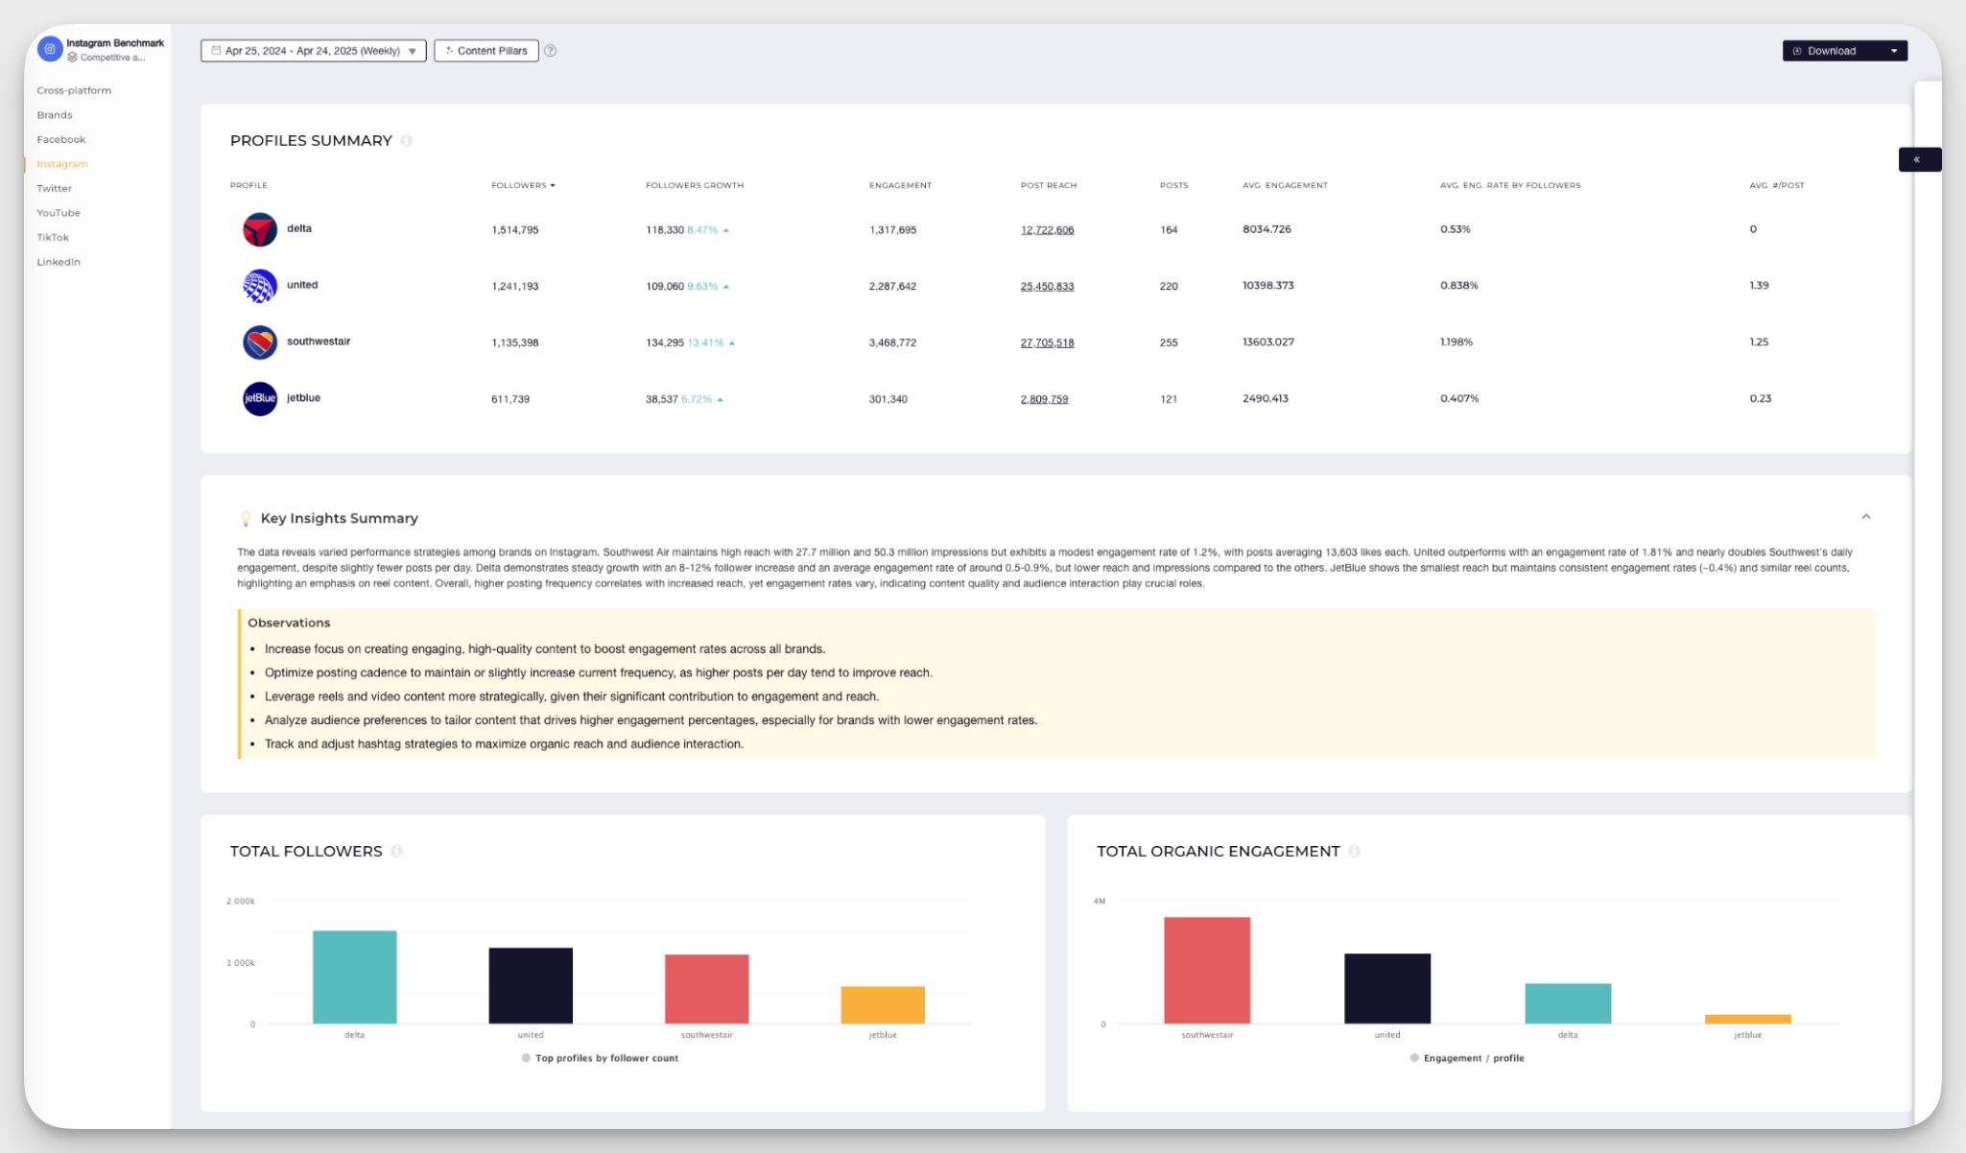Click the jetblue bar in Total Followers chart
Image resolution: width=1966 pixels, height=1153 pixels.
tap(883, 1005)
